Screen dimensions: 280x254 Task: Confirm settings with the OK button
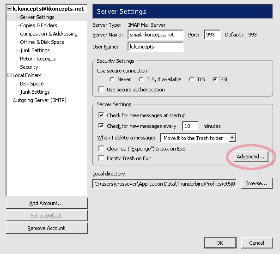[x=220, y=243]
